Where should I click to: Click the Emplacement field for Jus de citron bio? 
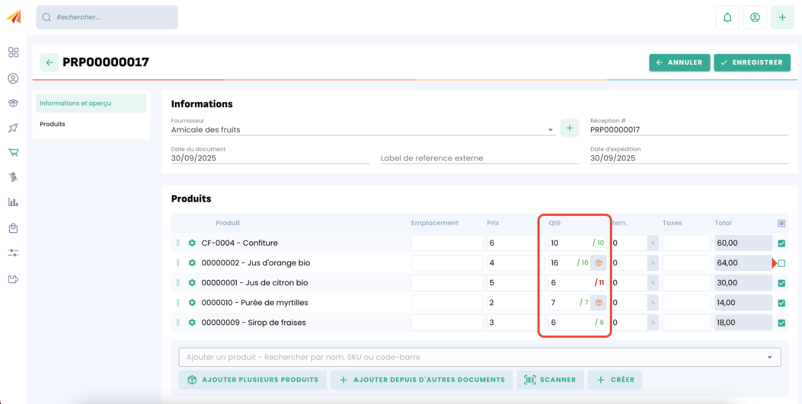coord(447,283)
